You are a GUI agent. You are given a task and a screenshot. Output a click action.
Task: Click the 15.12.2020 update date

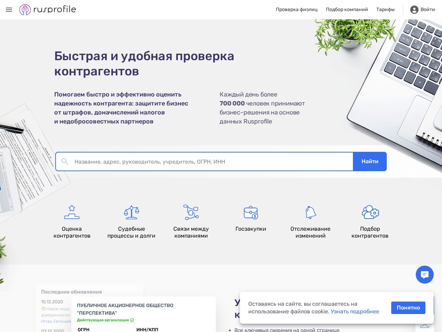pos(52,302)
